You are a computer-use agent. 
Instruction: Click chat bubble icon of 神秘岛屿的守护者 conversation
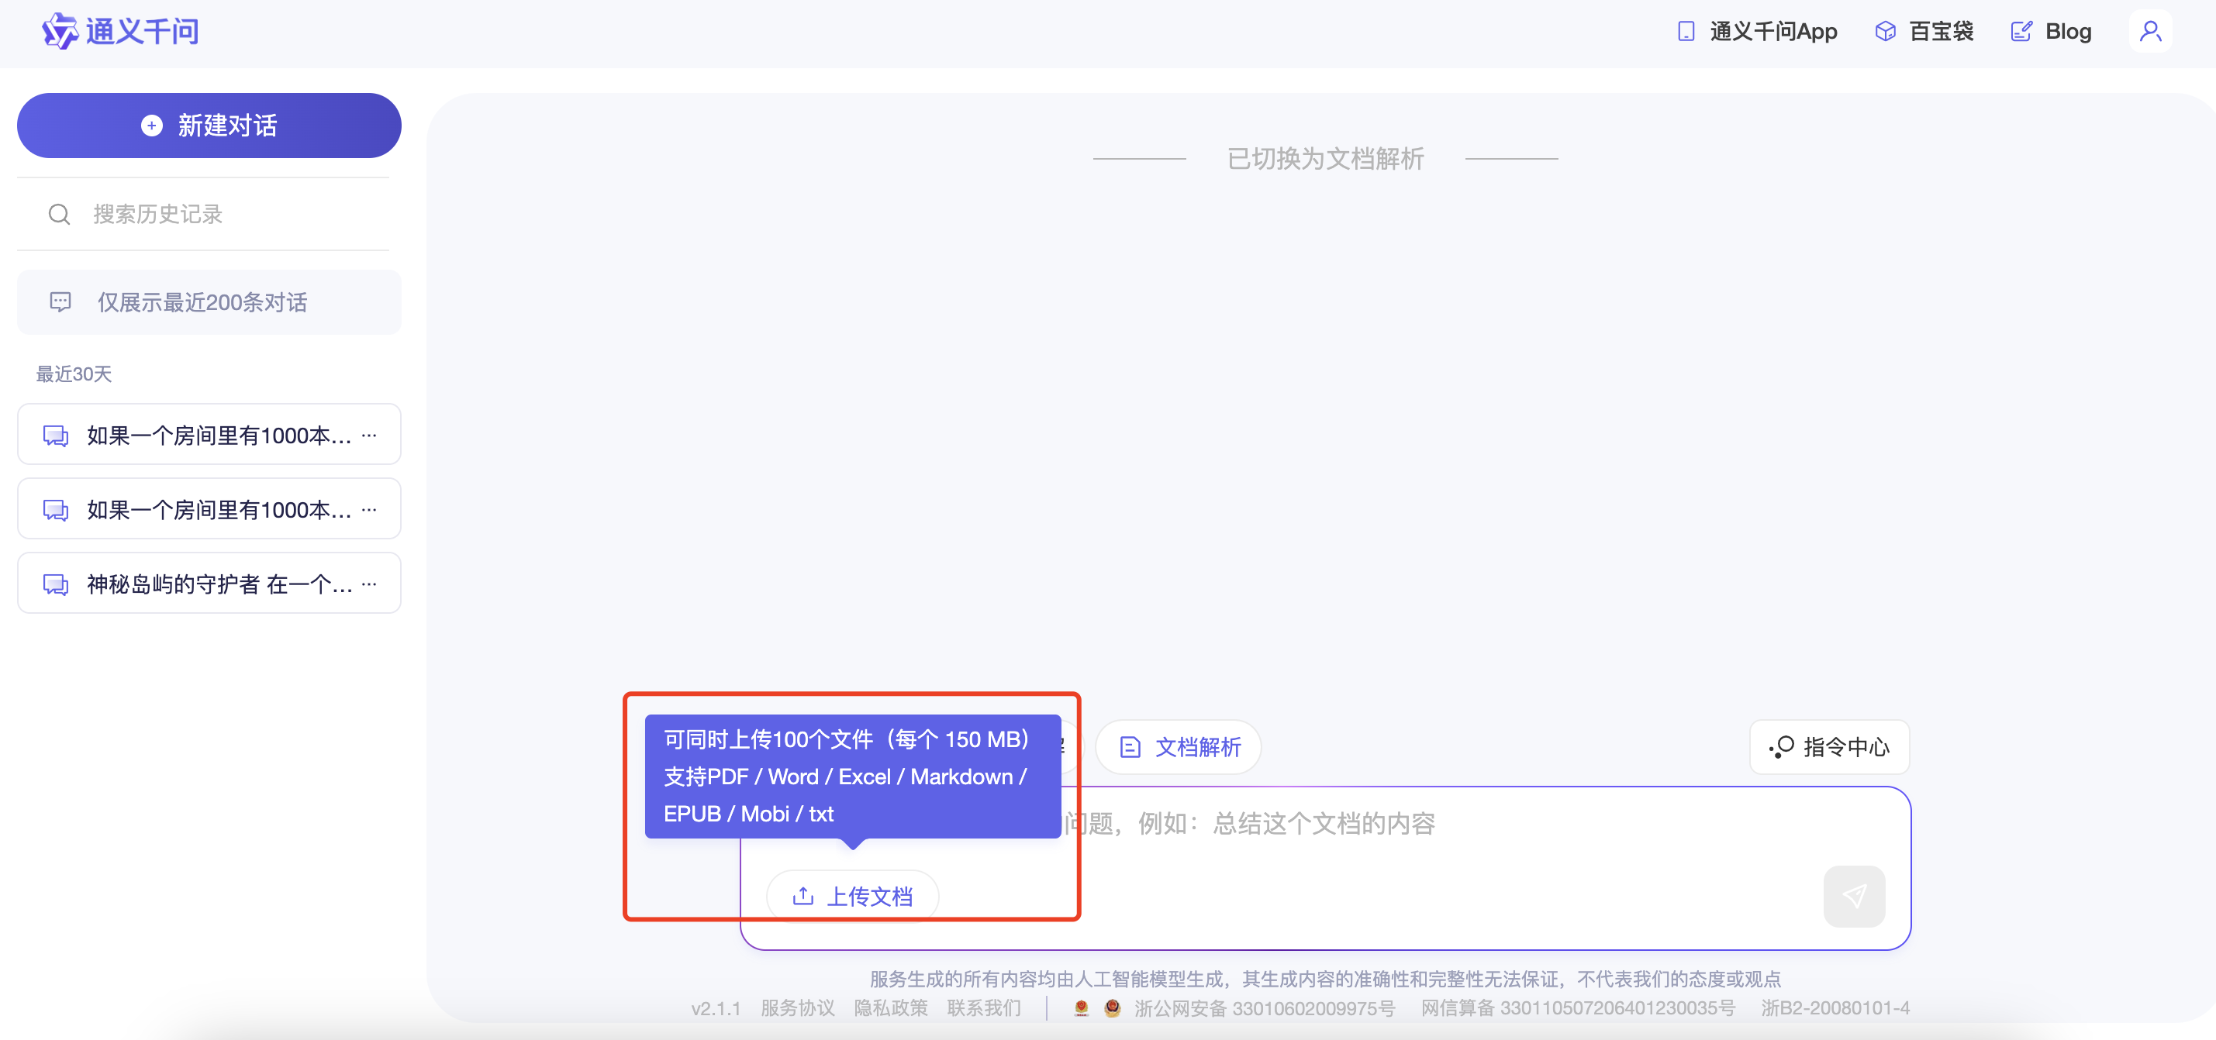coord(56,584)
